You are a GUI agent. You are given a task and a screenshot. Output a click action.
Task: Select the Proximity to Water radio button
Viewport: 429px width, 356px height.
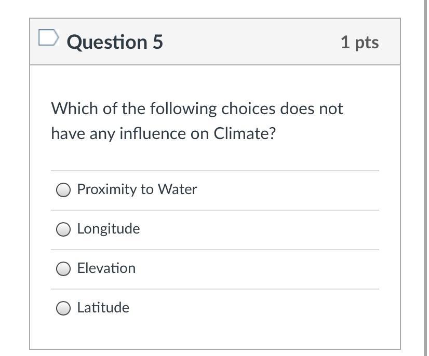[63, 190]
